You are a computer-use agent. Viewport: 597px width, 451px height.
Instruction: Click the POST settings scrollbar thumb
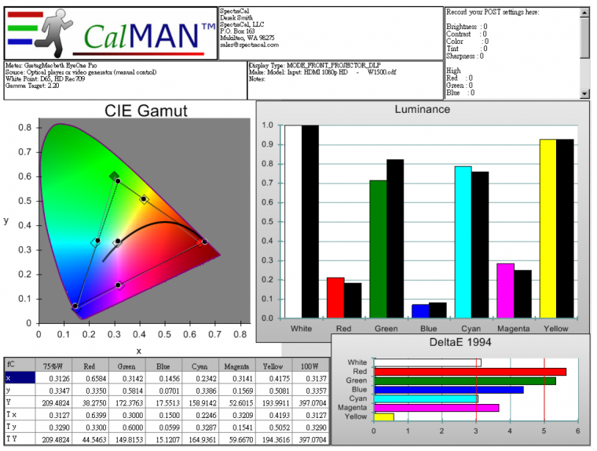(584, 37)
